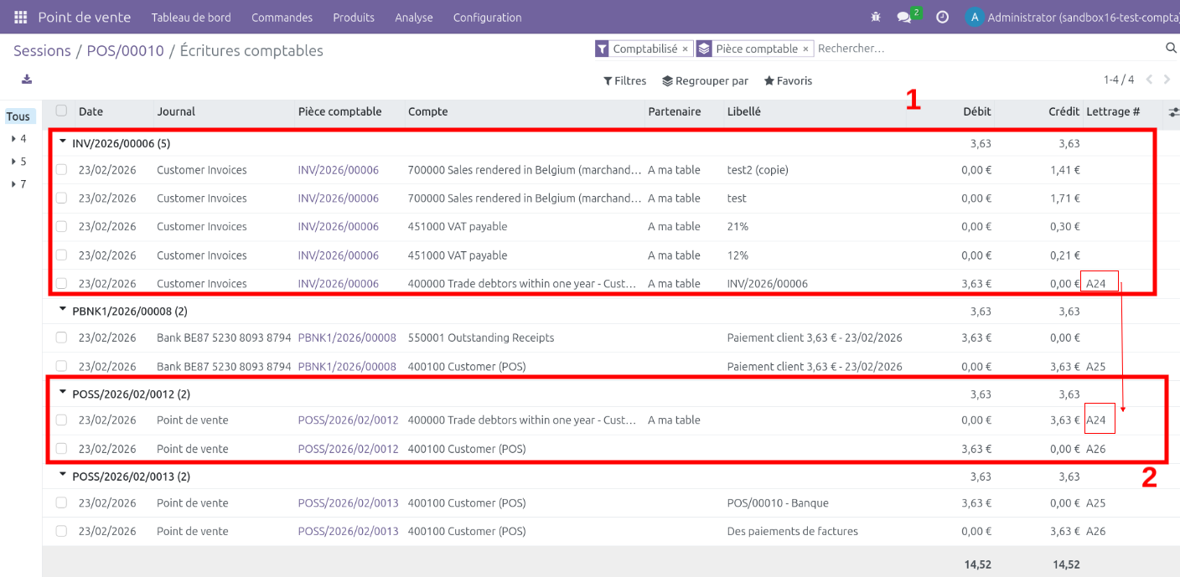The image size is (1180, 577).
Task: Check the row labelled test2 (copie)
Action: click(x=61, y=170)
